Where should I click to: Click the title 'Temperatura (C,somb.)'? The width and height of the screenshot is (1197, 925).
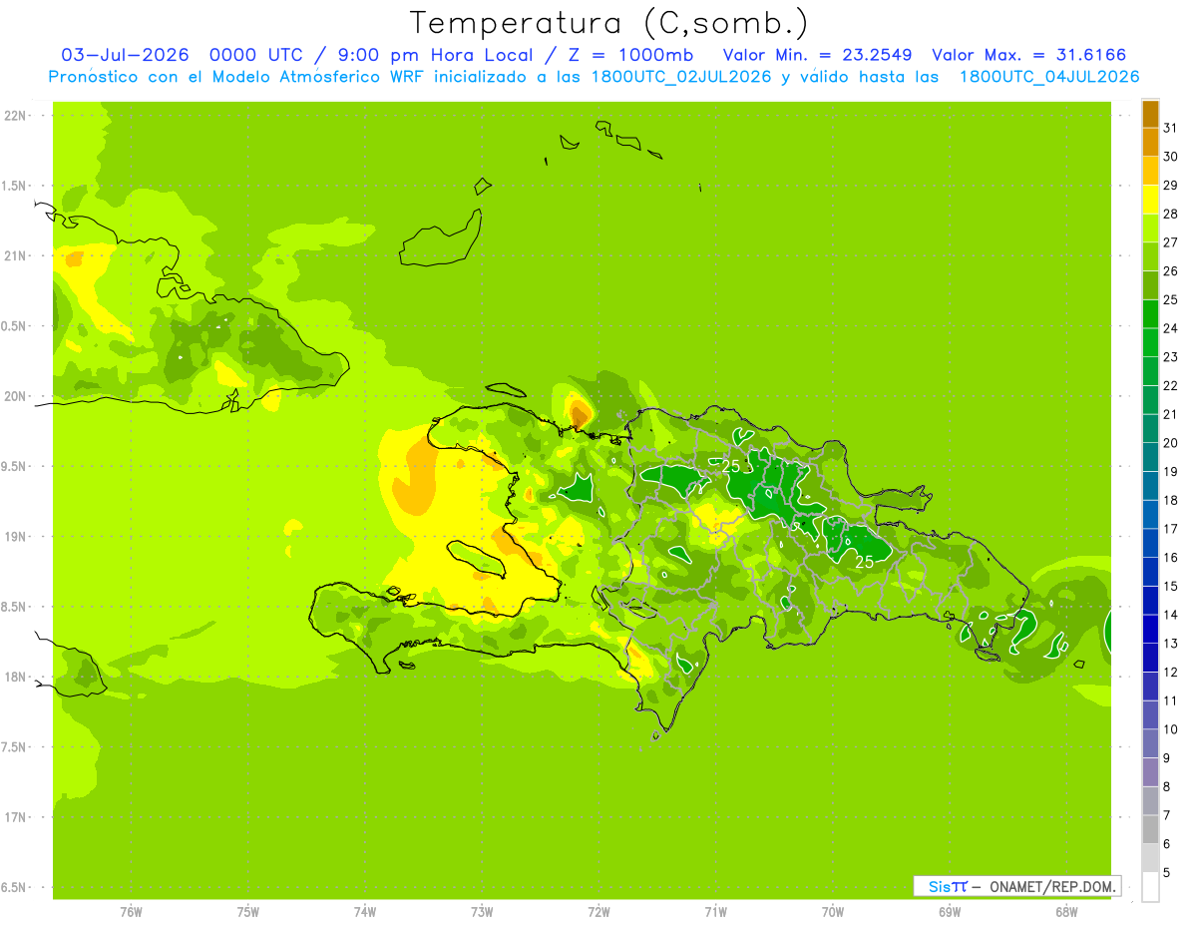click(609, 23)
